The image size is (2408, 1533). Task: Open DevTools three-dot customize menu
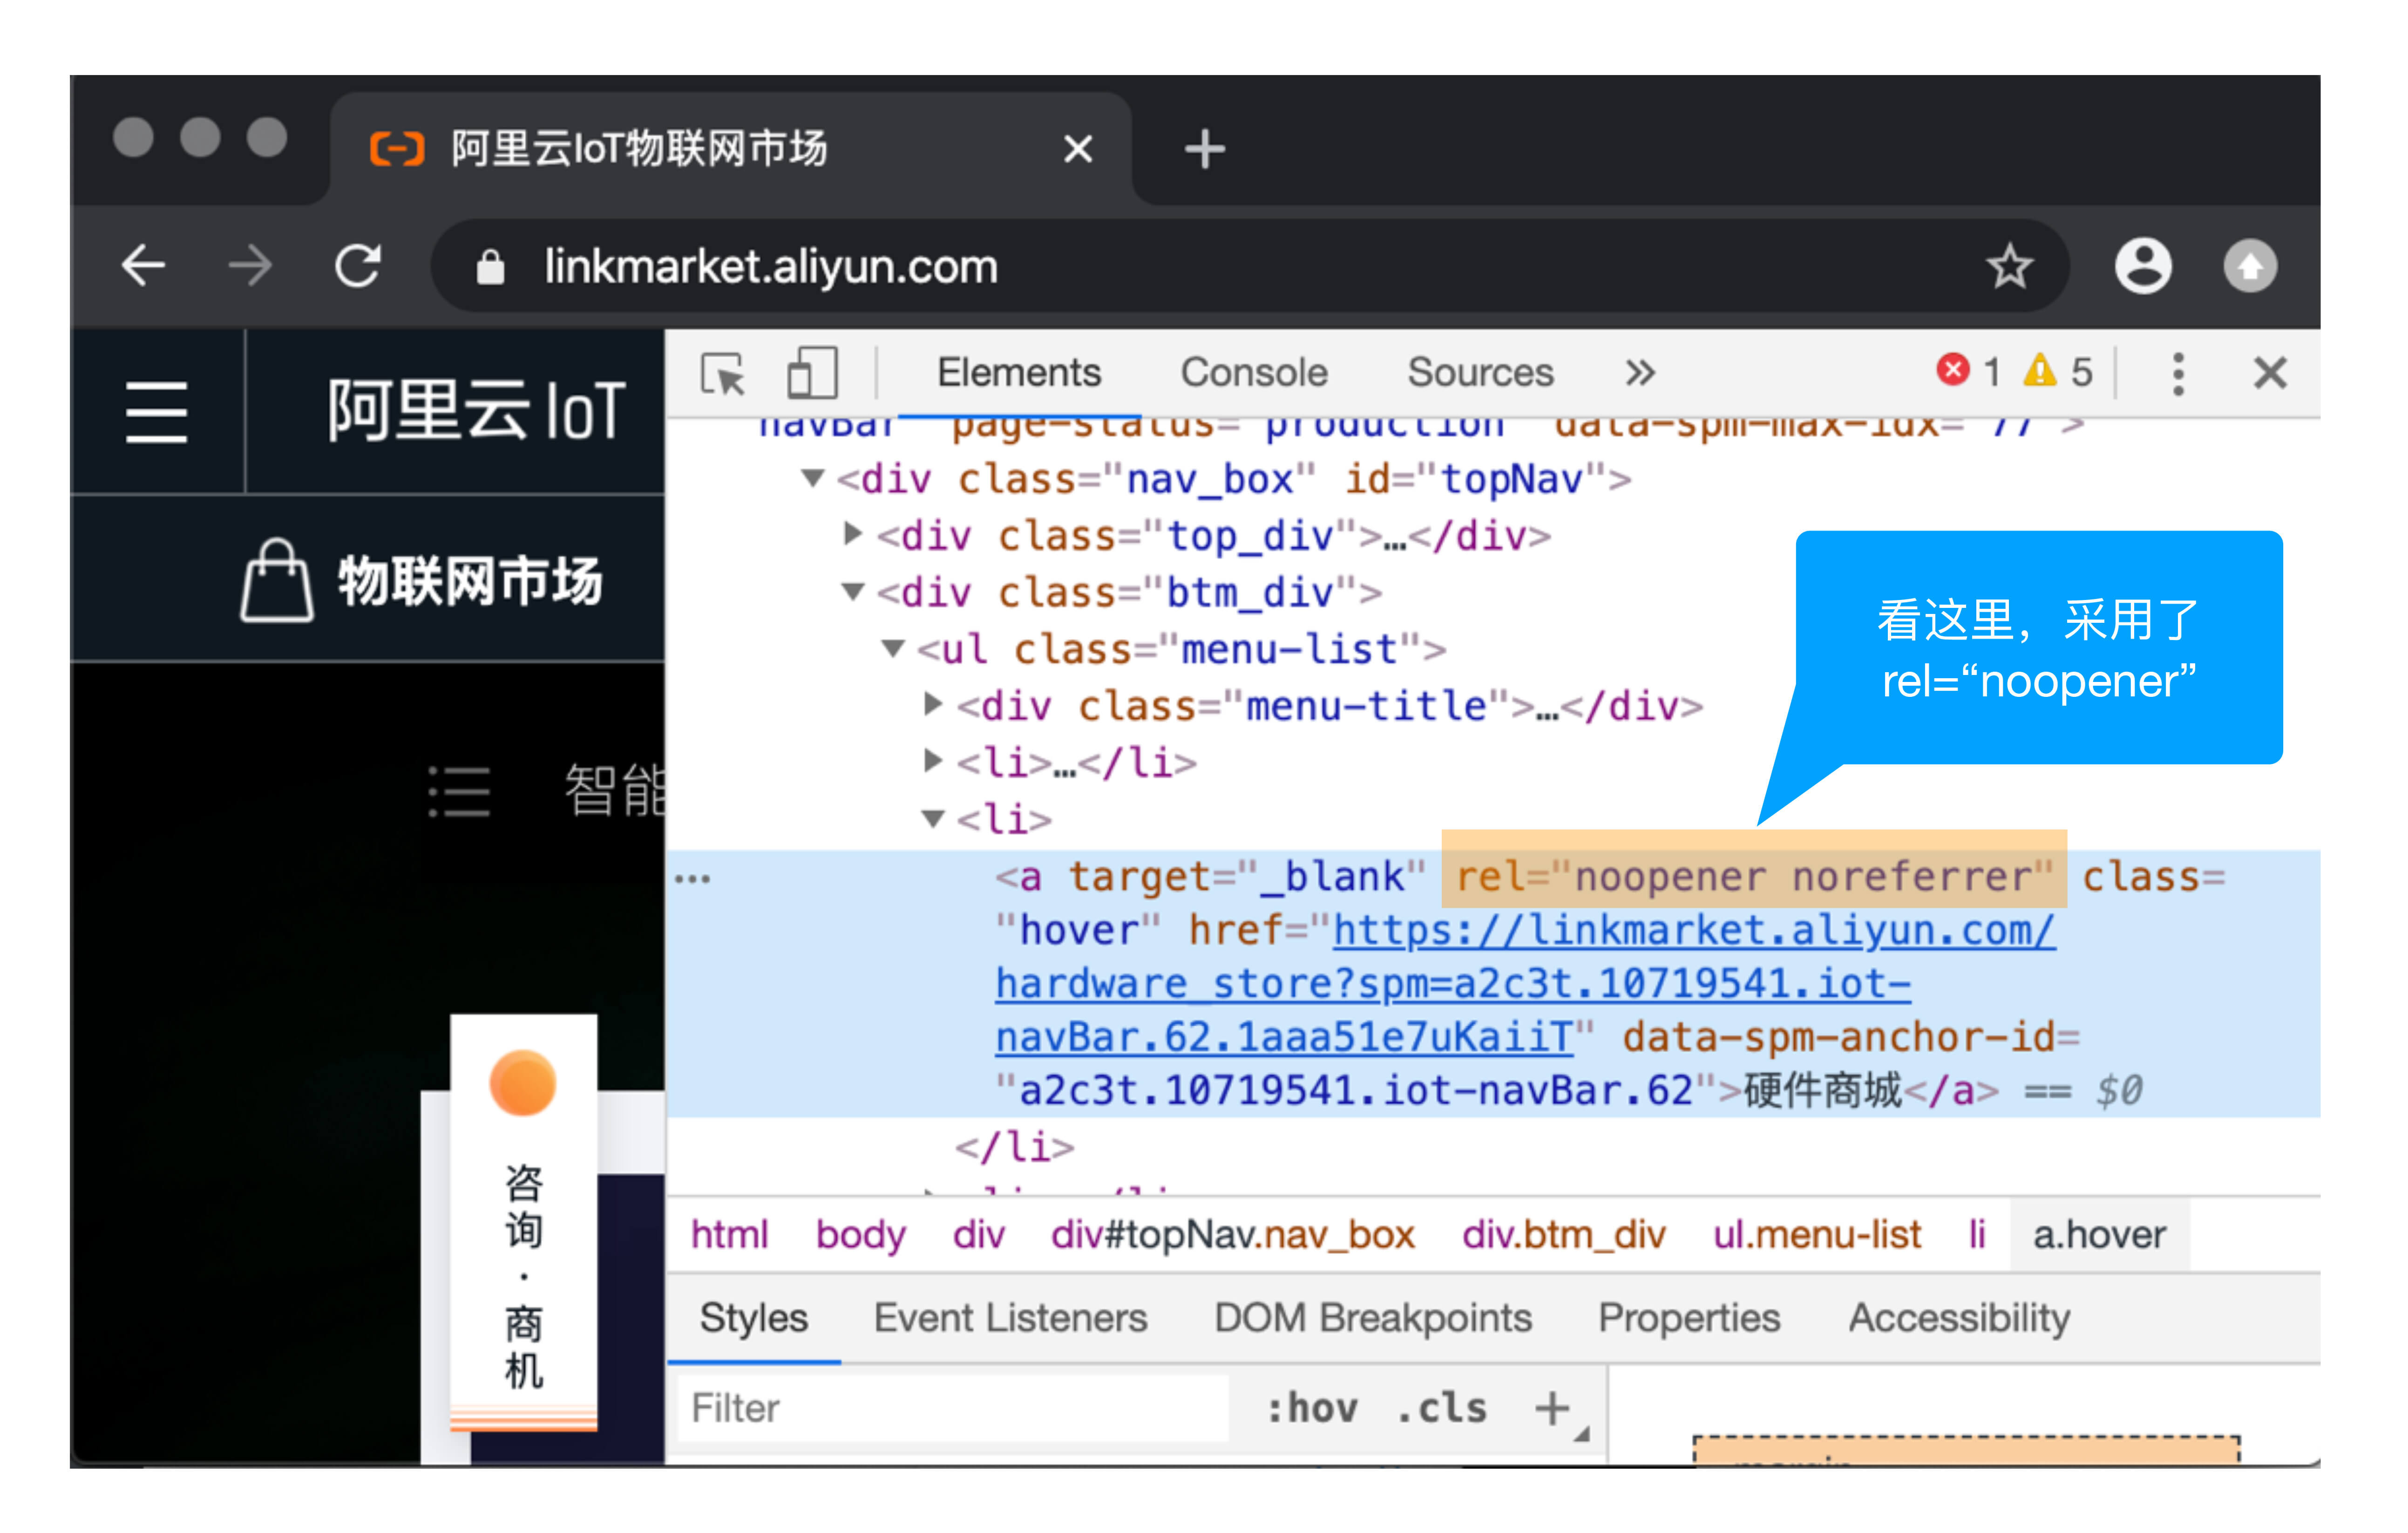tap(2177, 374)
